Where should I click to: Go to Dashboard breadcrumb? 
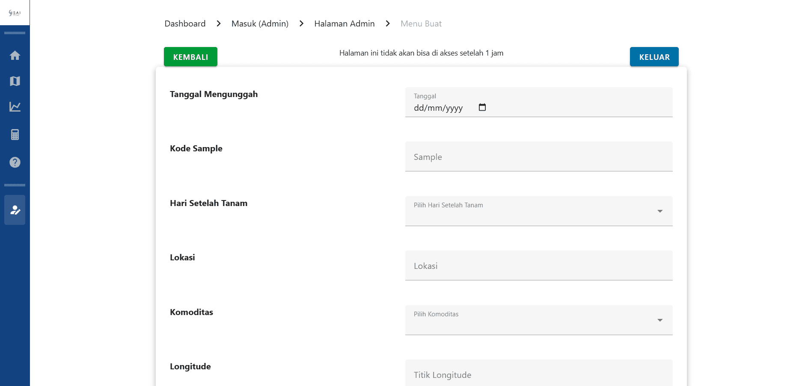pos(185,24)
